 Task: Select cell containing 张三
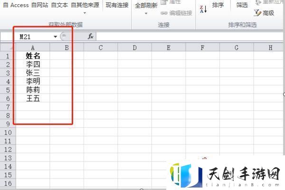[33, 73]
